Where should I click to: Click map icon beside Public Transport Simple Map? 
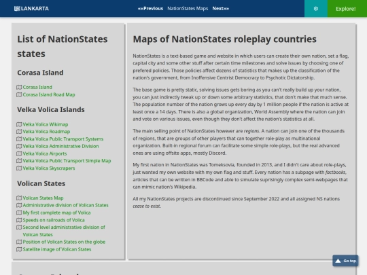(19, 161)
